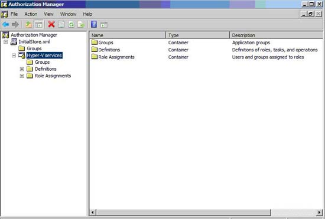Open the Window menu
This screenshot has height=219, width=325.
click(68, 14)
